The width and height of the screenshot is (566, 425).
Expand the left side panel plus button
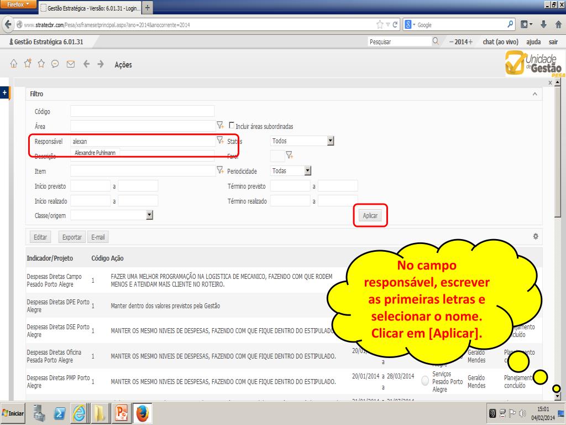click(4, 92)
